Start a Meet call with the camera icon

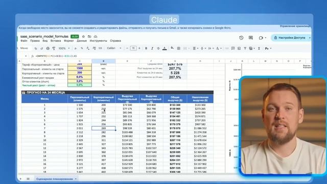click(x=261, y=38)
